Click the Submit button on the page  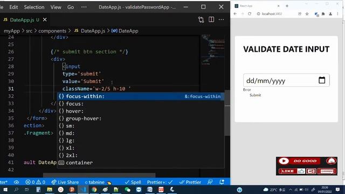coord(255,95)
